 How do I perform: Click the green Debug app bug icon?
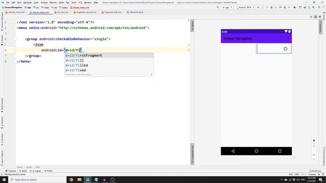click(271, 7)
